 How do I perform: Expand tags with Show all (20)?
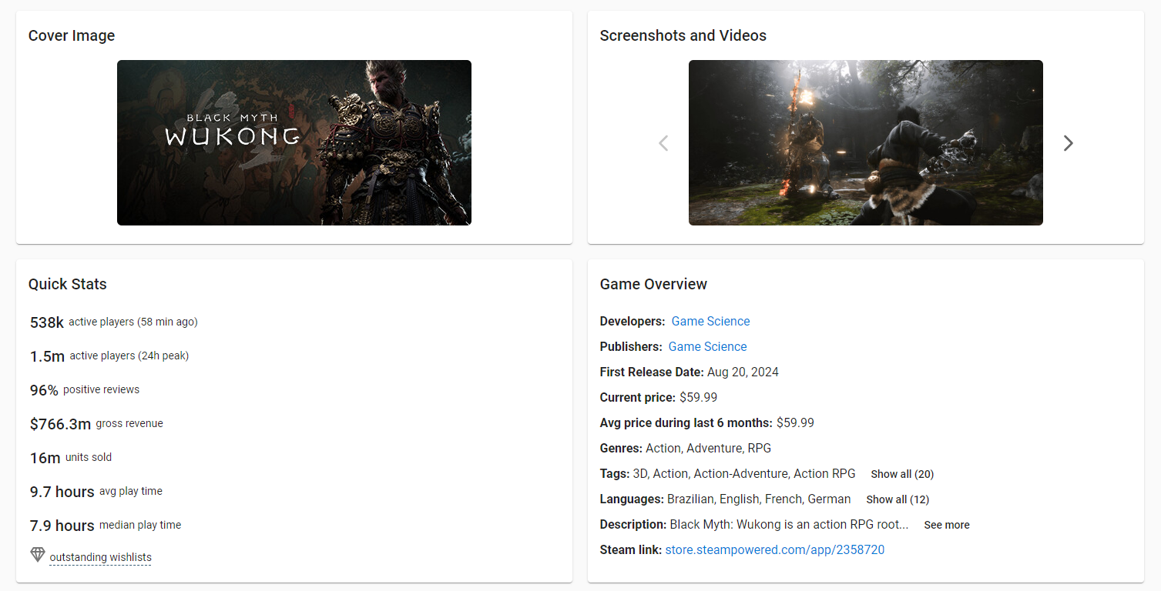point(902,474)
